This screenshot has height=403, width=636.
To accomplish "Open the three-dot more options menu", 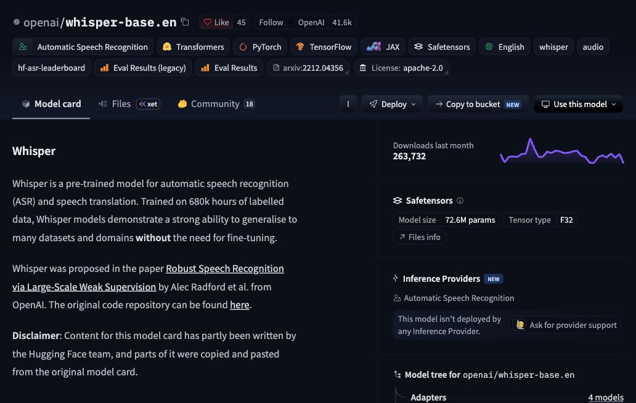I will click(x=348, y=104).
